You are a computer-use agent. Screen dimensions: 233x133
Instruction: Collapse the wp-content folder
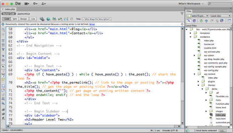coord(194,74)
